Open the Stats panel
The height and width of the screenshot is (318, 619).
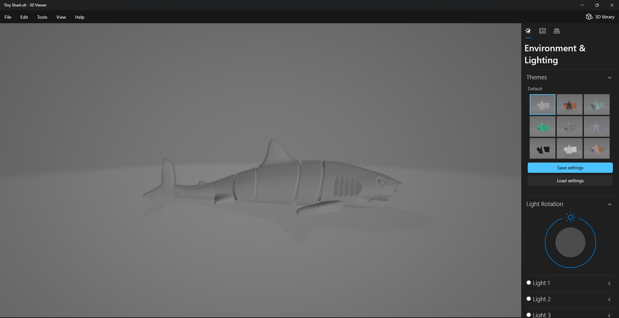(x=542, y=31)
